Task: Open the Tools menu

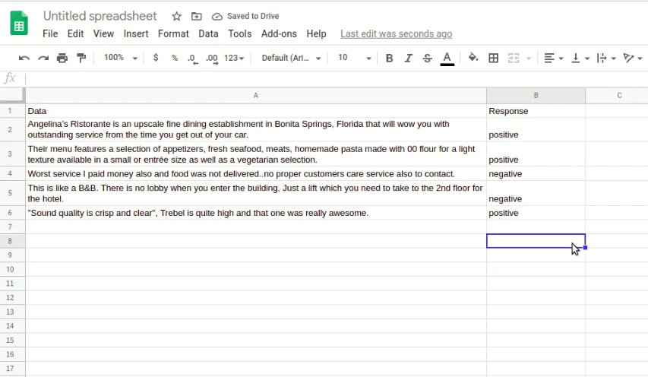Action: click(x=240, y=34)
